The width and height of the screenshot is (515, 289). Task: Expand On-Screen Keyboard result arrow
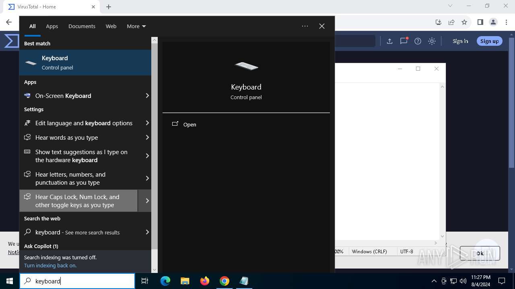coord(147,96)
